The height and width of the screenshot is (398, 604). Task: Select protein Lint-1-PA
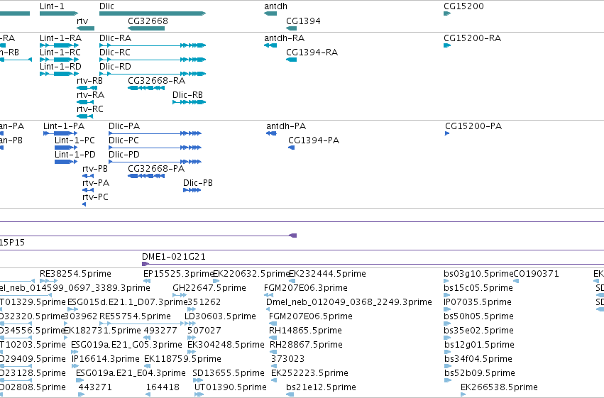point(60,133)
